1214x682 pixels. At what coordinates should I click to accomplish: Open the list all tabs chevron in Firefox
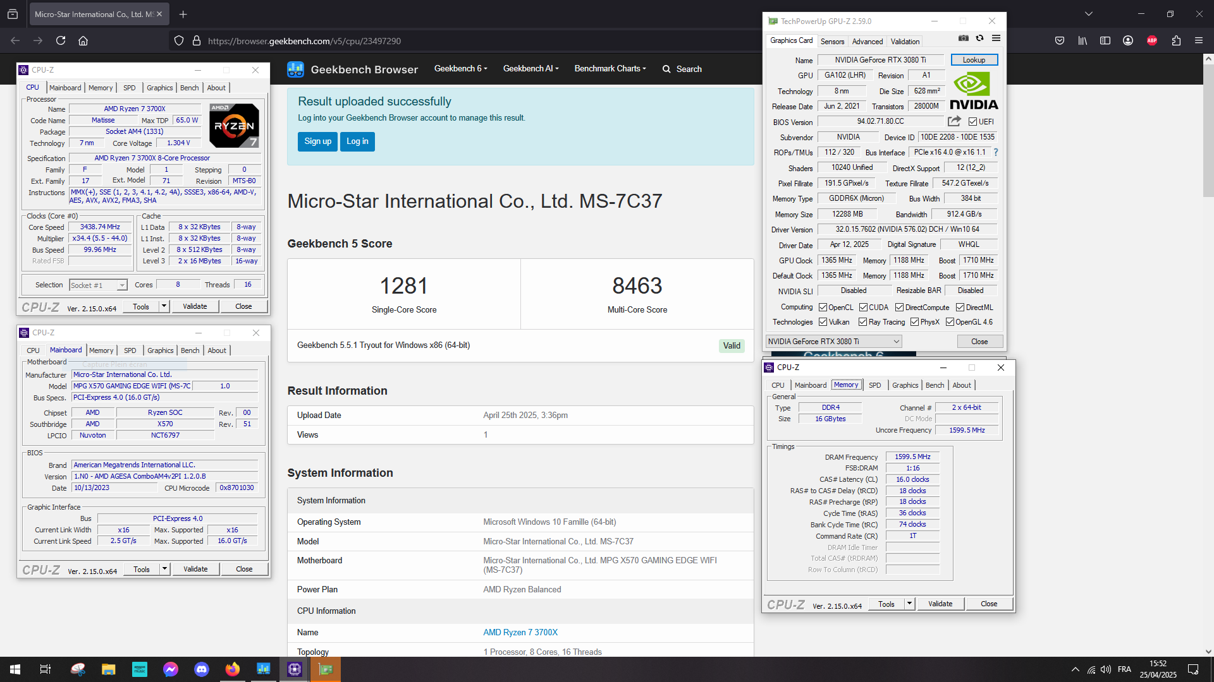pos(1088,14)
